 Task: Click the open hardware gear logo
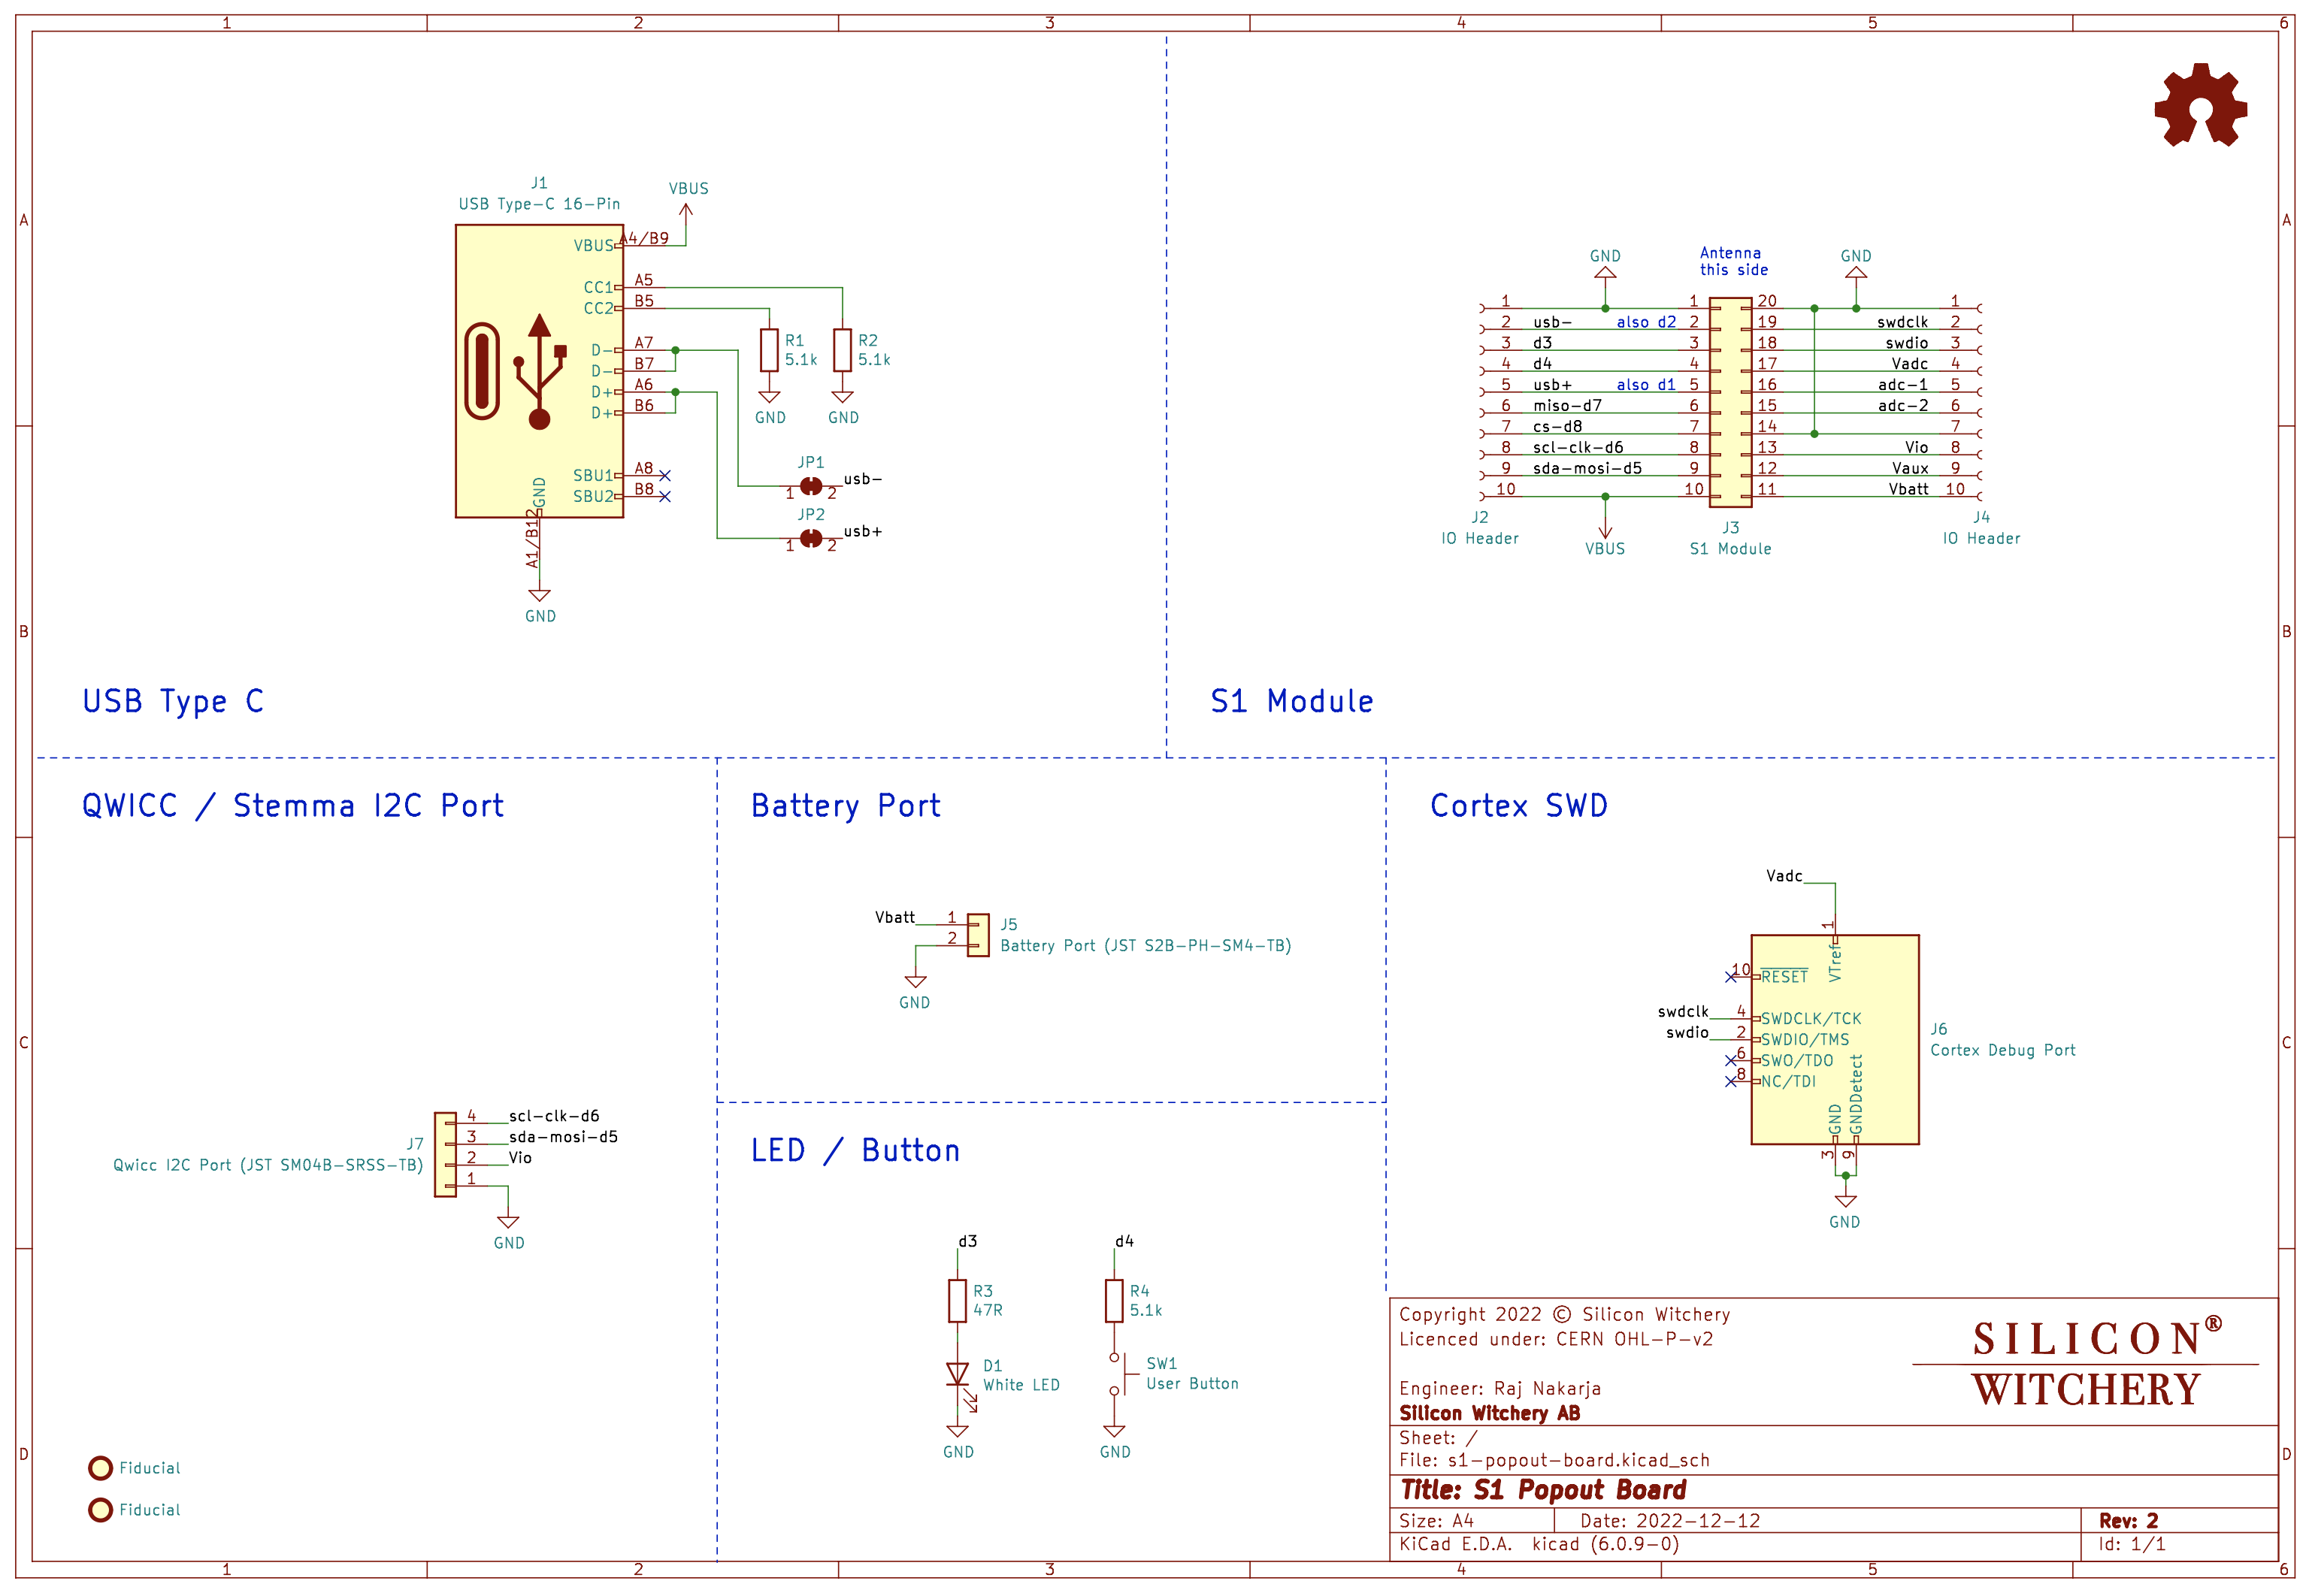coord(2200,105)
